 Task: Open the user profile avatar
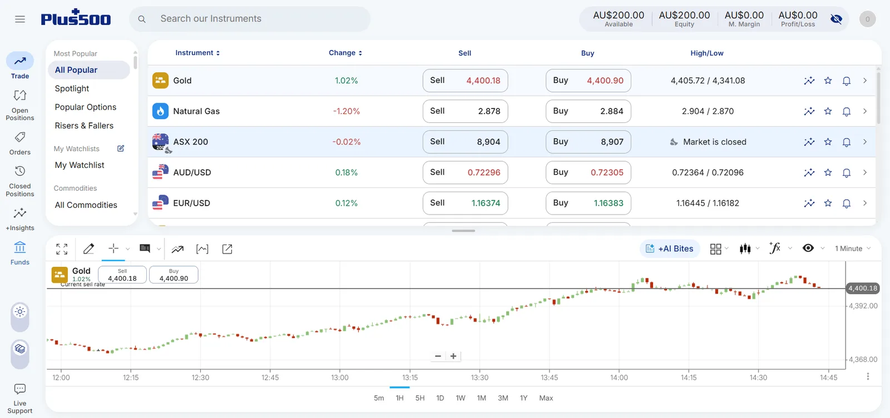(x=867, y=19)
